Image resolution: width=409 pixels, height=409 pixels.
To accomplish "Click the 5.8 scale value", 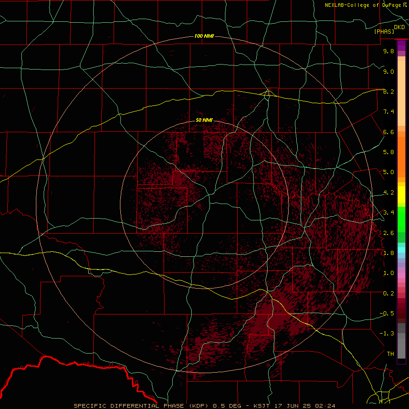I will point(389,152).
